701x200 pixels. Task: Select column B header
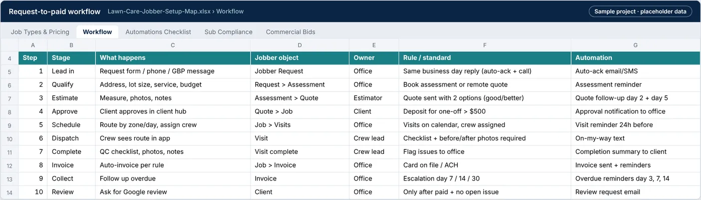(x=72, y=45)
